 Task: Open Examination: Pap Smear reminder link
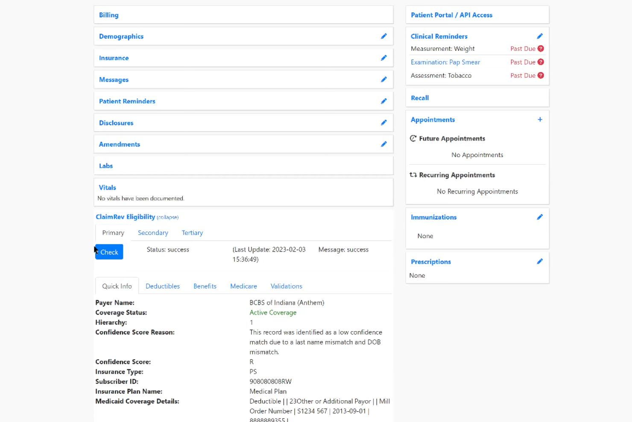point(445,62)
